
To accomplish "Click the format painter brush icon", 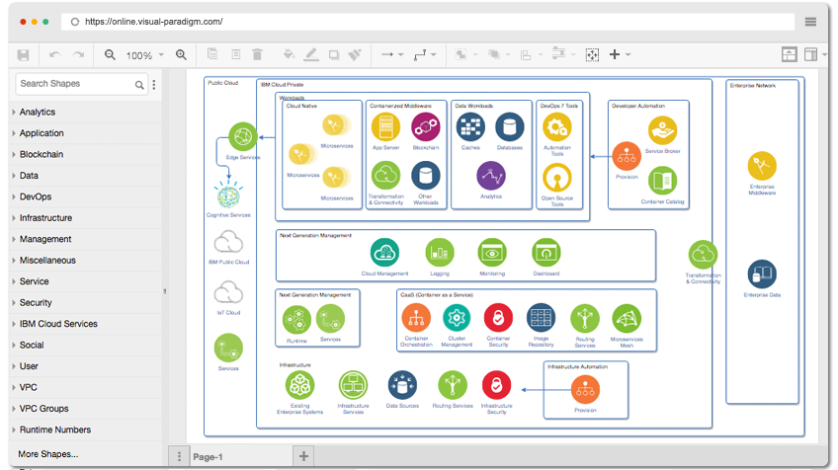I will coord(355,54).
